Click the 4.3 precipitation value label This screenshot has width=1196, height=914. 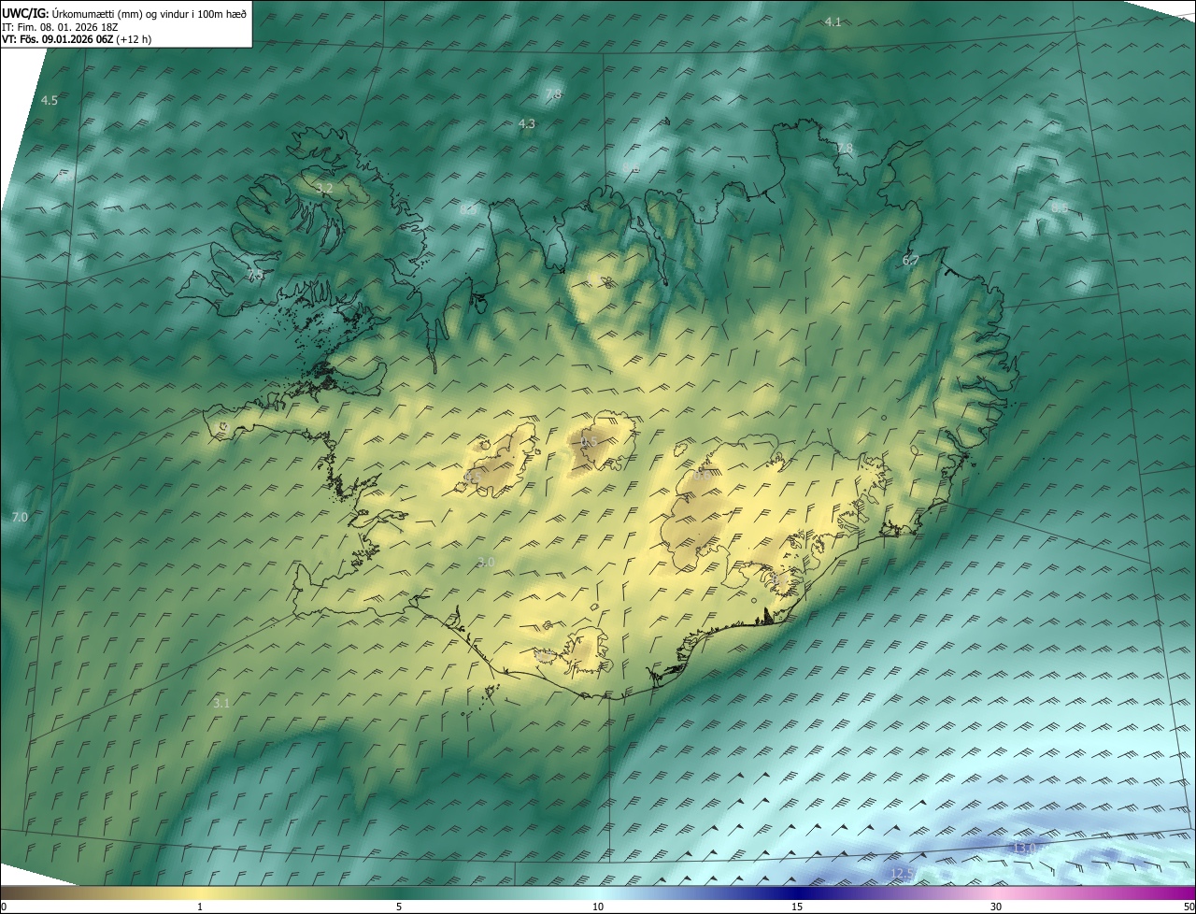click(x=527, y=123)
